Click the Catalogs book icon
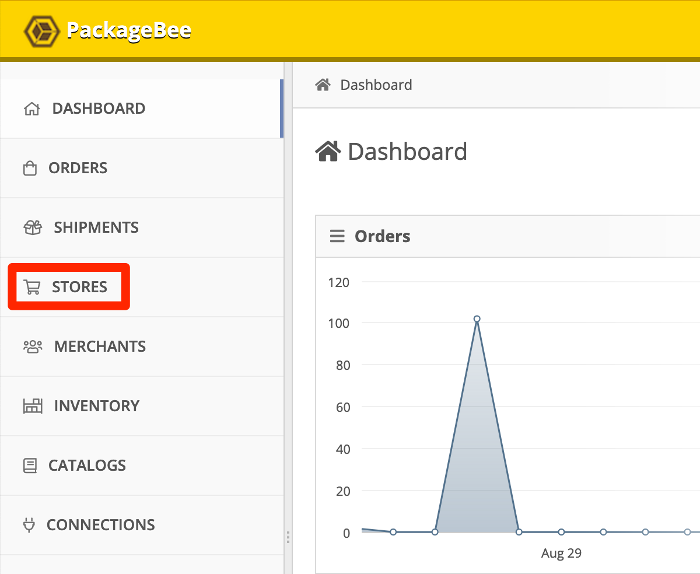Screen dimensions: 700x574 [x=30, y=466]
